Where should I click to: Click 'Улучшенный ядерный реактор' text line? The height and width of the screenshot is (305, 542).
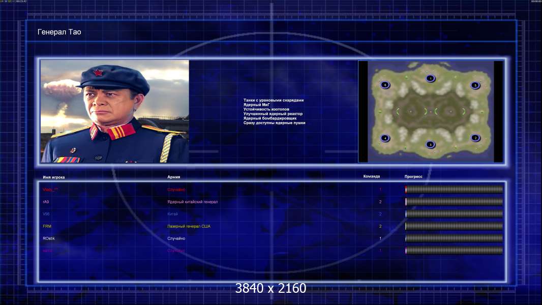point(273,114)
